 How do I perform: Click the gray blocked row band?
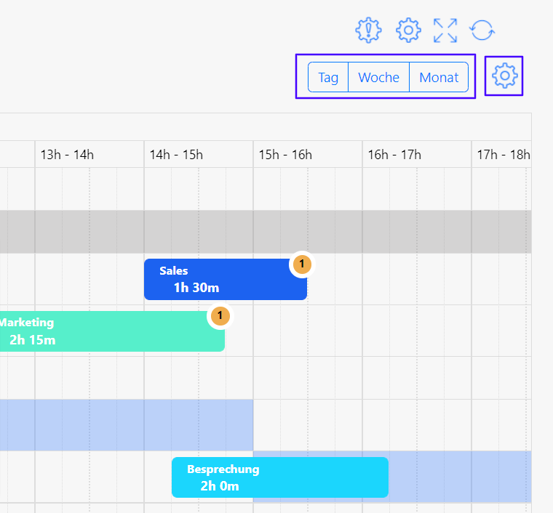click(266, 232)
